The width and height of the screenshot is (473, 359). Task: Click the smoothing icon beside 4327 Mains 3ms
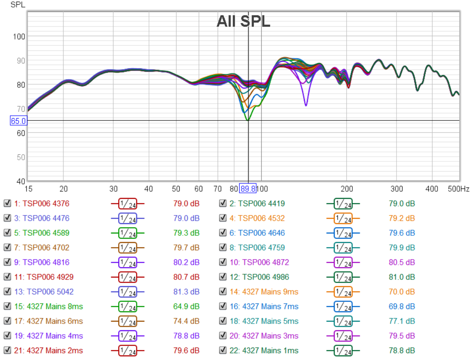[x=343, y=336]
